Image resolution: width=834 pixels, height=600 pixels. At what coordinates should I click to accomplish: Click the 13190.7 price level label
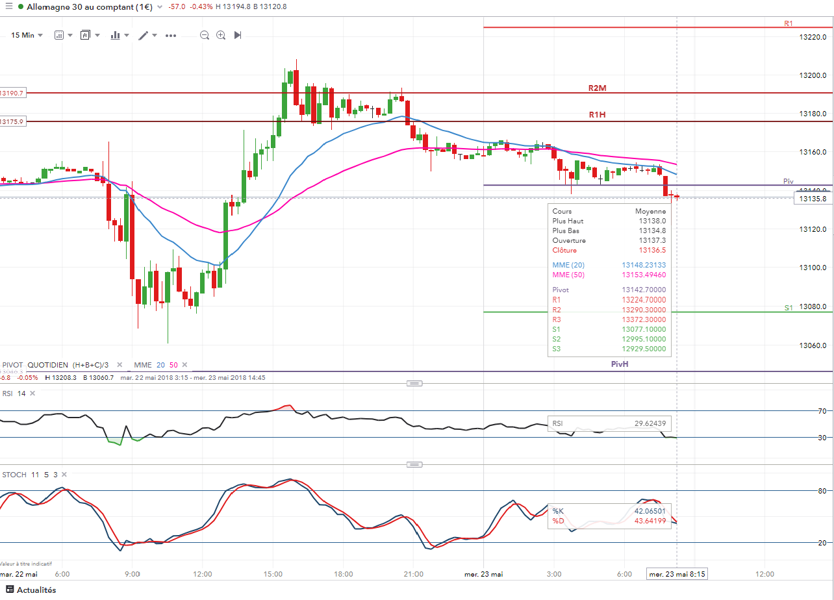[12, 93]
